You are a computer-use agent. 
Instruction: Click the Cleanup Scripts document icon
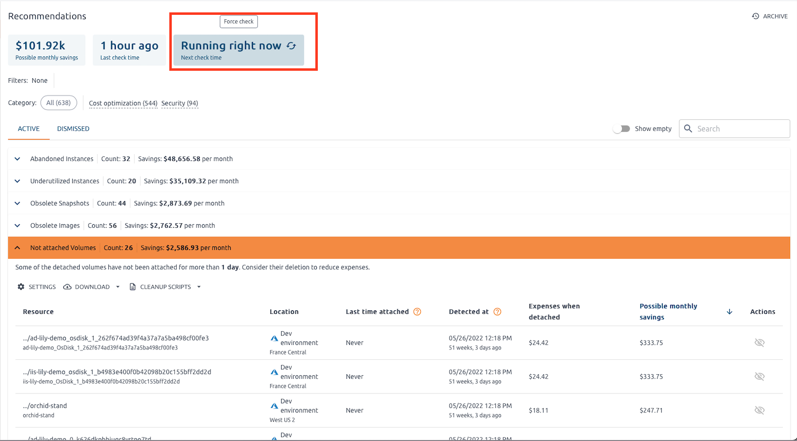(133, 287)
